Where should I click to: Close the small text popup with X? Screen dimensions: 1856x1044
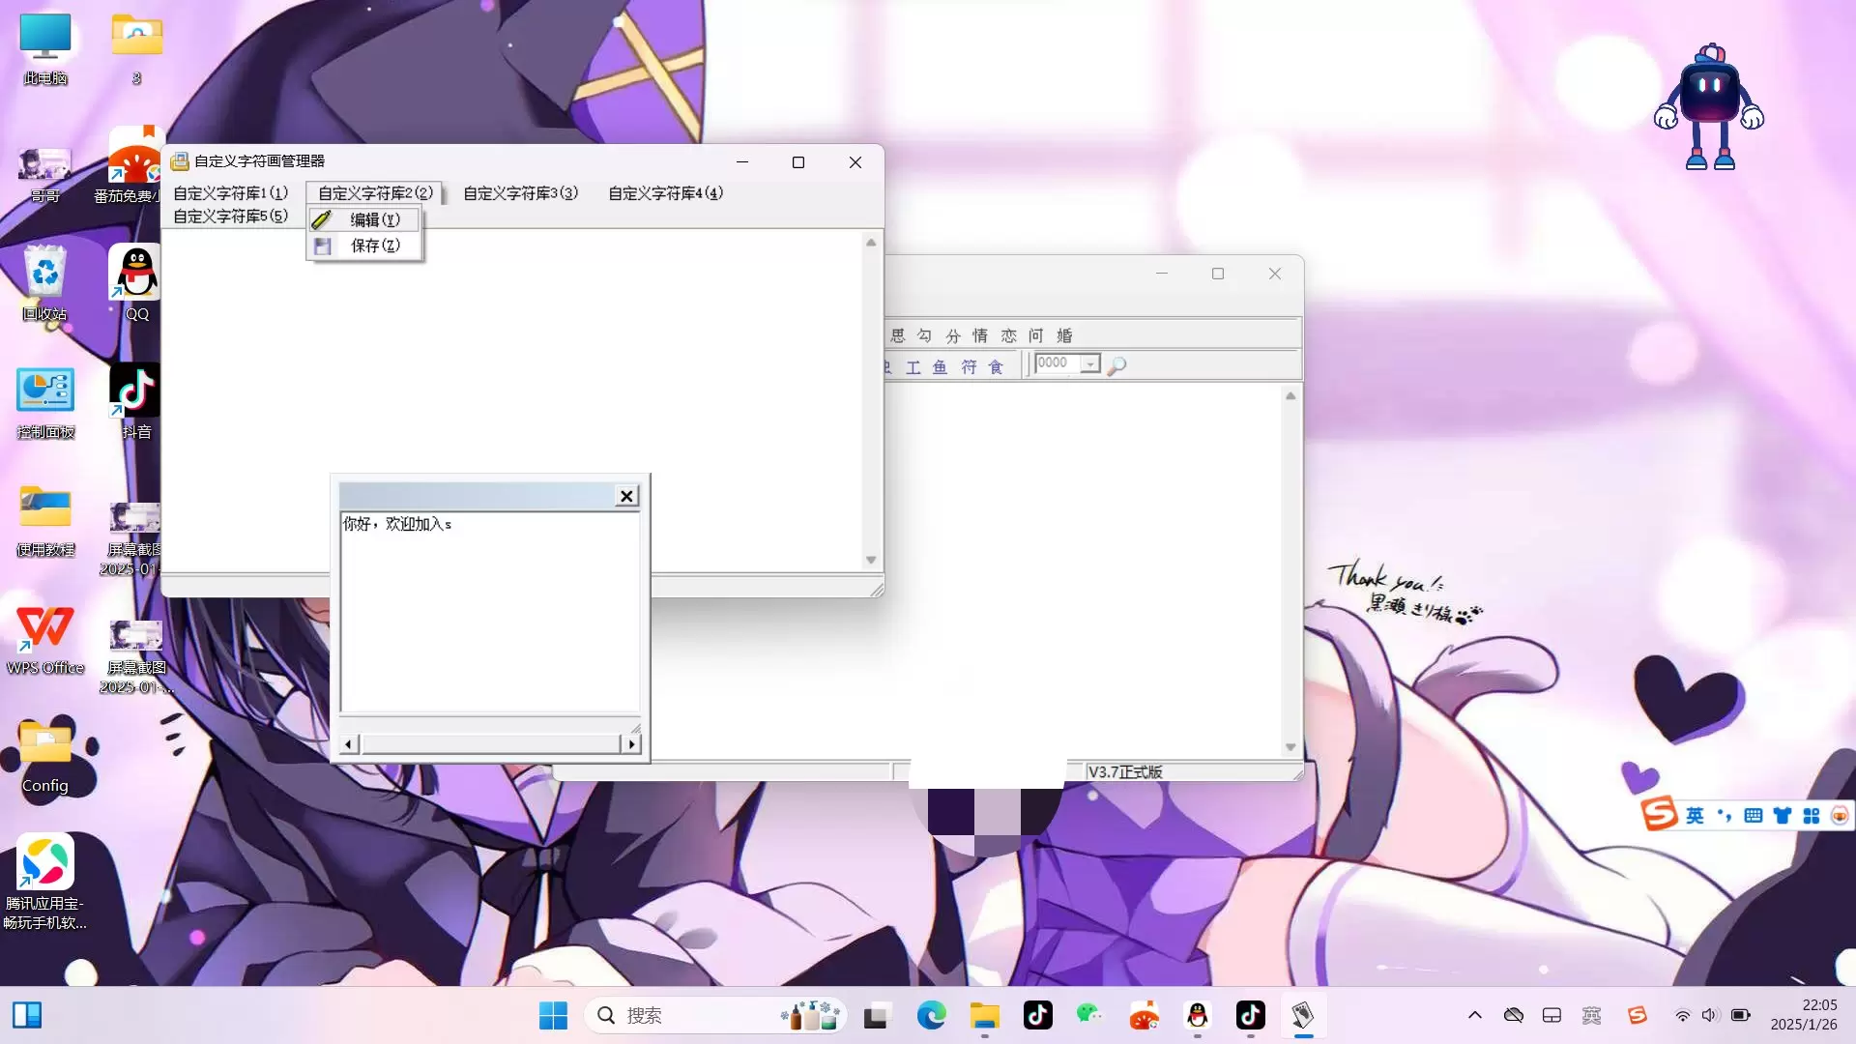626,496
